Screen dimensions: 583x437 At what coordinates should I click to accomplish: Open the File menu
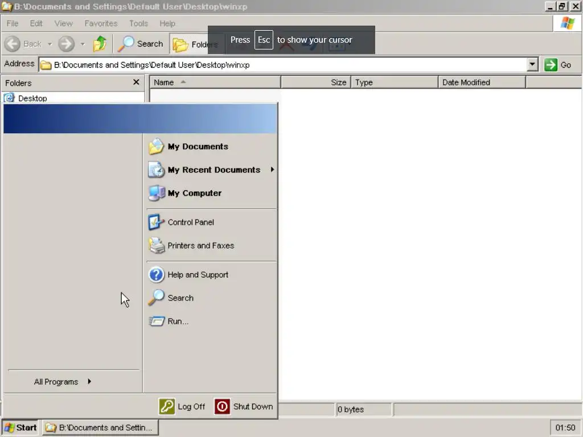[13, 23]
